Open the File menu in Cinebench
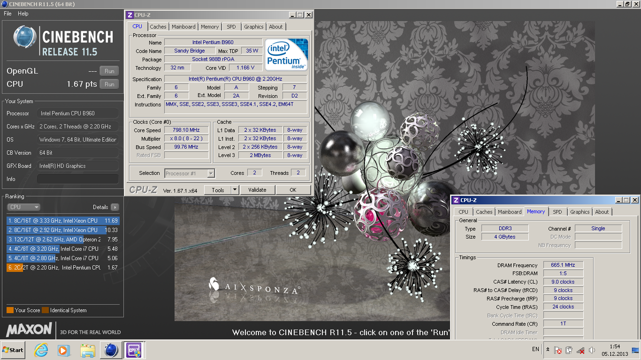 tap(8, 14)
